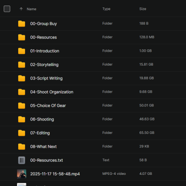This screenshot has width=186, height=186.
Task: Click the 1.00 GB size value
Action: click(x=146, y=51)
